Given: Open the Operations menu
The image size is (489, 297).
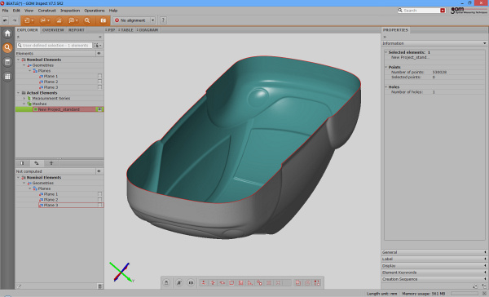Looking at the screenshot, I should (x=95, y=11).
